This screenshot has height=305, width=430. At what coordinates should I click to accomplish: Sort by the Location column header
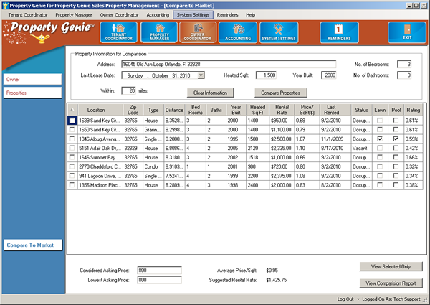(100, 110)
